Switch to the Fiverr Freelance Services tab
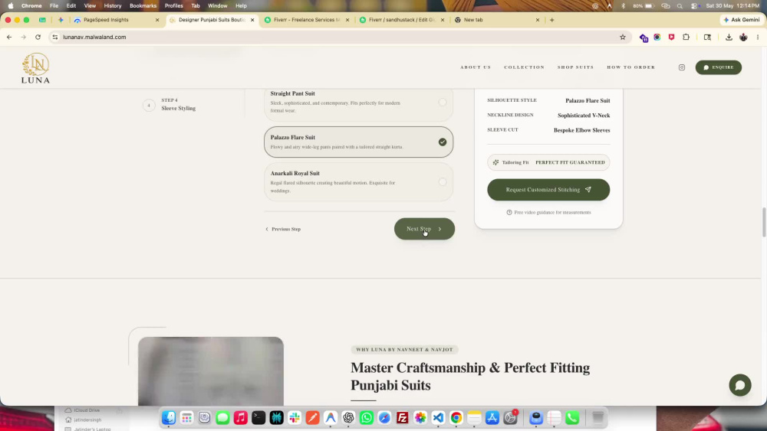The image size is (767, 431). pyautogui.click(x=306, y=20)
